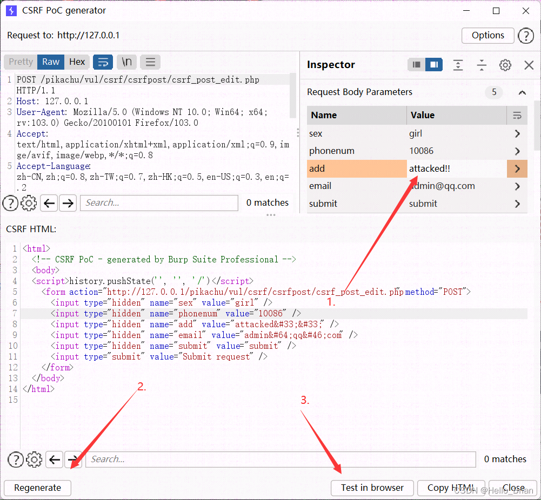Click the hidden input line named 'add'
The image size is (541, 500).
point(194,325)
